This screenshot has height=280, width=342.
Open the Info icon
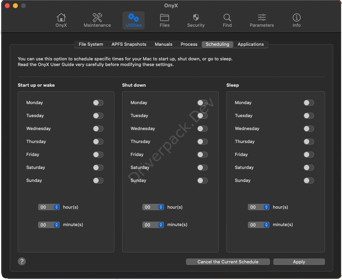coord(296,20)
